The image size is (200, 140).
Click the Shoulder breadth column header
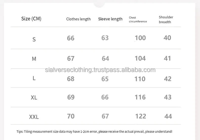[166, 19]
